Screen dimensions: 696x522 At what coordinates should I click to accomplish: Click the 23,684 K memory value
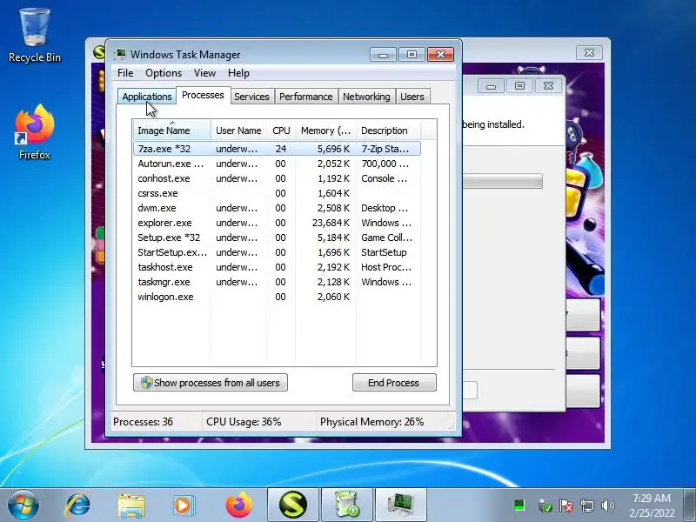click(331, 223)
